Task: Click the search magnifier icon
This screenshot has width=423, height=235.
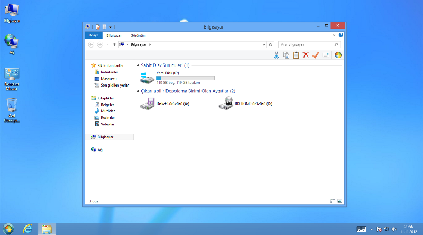Action: (x=336, y=44)
